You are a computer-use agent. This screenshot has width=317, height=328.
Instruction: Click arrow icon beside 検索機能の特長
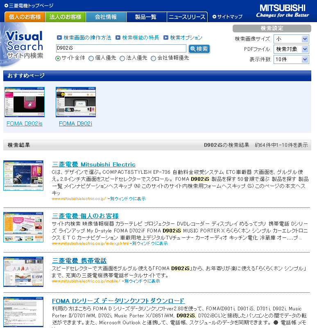pos(118,38)
